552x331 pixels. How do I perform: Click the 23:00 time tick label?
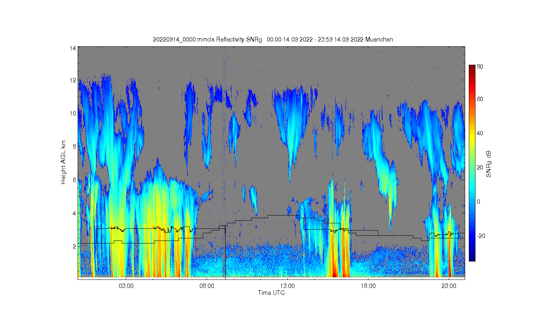point(449,286)
